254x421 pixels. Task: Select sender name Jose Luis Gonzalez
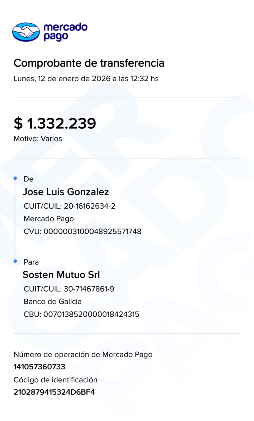(66, 192)
